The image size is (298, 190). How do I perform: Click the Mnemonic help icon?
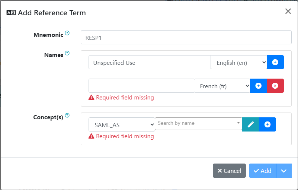tap(67, 33)
